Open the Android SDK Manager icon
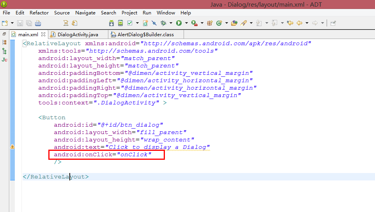 111,23
